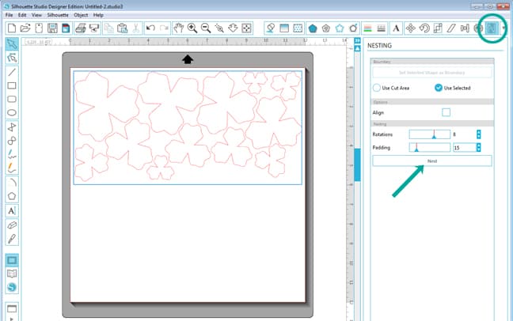Click the Padding value stepper arrows
513x321 pixels.
478,147
